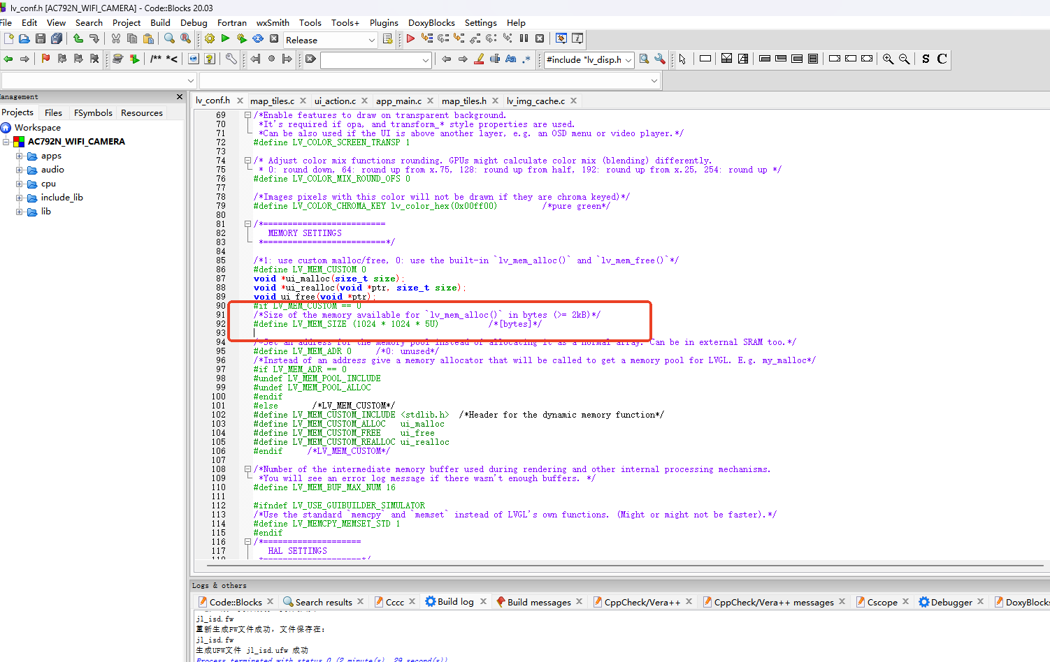Open the Search menu

coord(89,23)
